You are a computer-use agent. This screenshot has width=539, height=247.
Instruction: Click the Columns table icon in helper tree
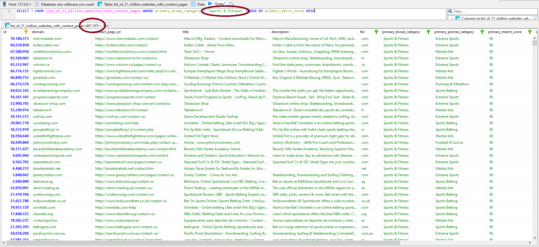point(458,18)
